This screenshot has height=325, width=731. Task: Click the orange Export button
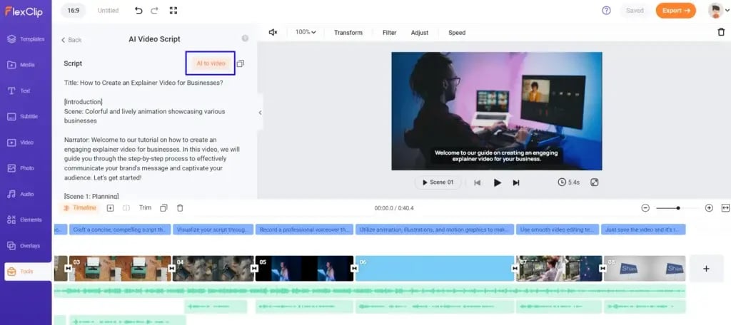coord(675,11)
